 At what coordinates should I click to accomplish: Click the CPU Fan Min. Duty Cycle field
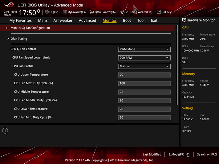(x=144, y=118)
